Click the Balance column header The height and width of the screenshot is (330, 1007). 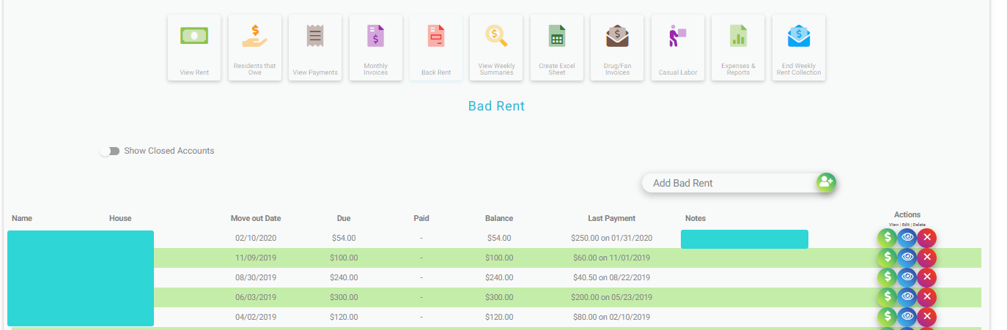point(499,218)
